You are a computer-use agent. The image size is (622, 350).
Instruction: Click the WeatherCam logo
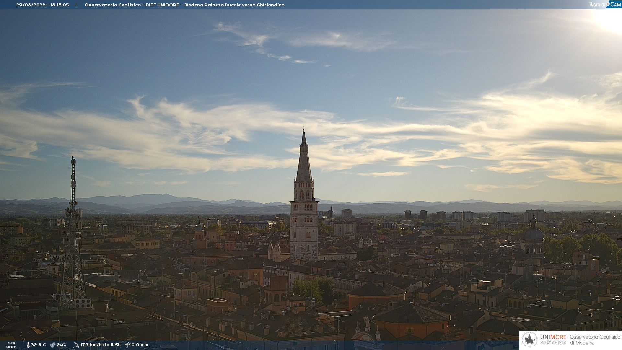point(605,4)
